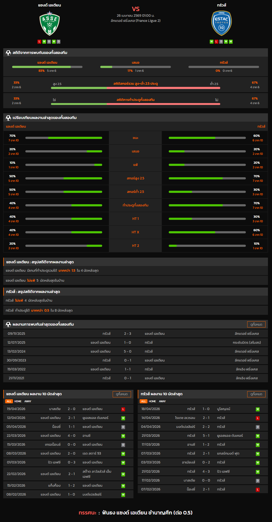Open the 13/02/2024 5-0 match row

(x=136, y=352)
